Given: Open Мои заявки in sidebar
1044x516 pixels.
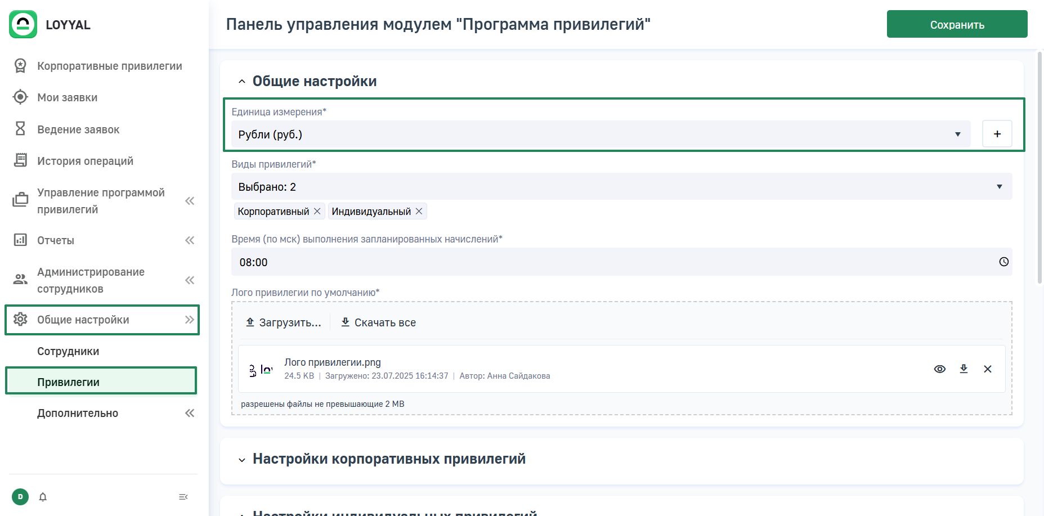Looking at the screenshot, I should click(67, 98).
